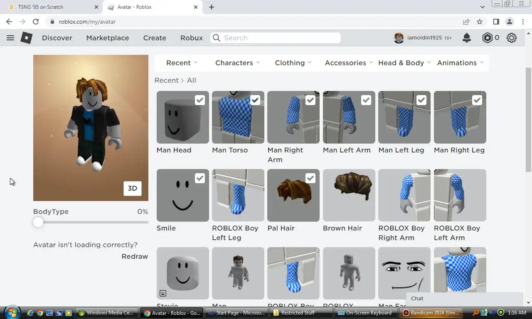
Task: Open the browser side panel icon
Action: click(x=496, y=22)
